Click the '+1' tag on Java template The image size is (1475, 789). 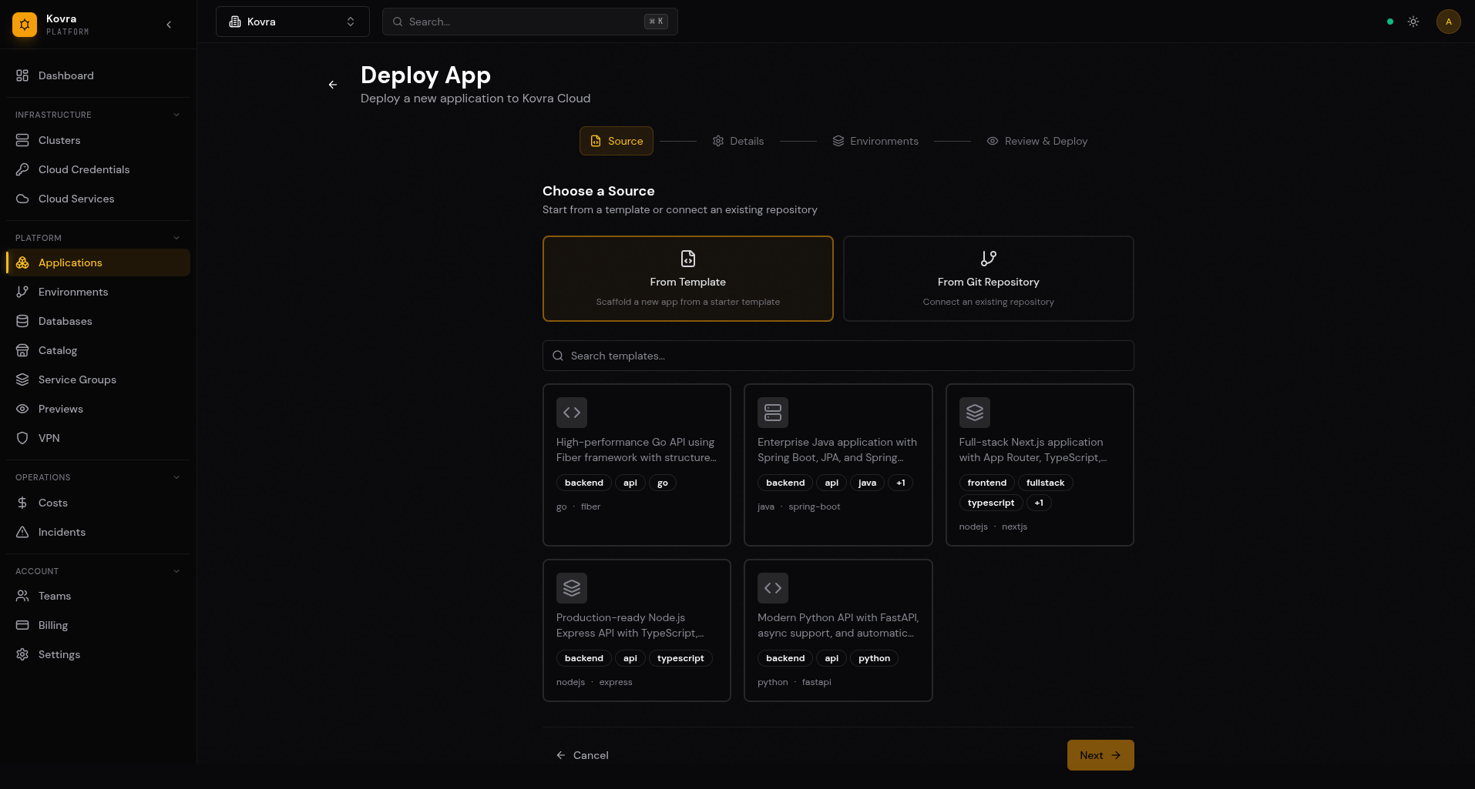click(901, 483)
